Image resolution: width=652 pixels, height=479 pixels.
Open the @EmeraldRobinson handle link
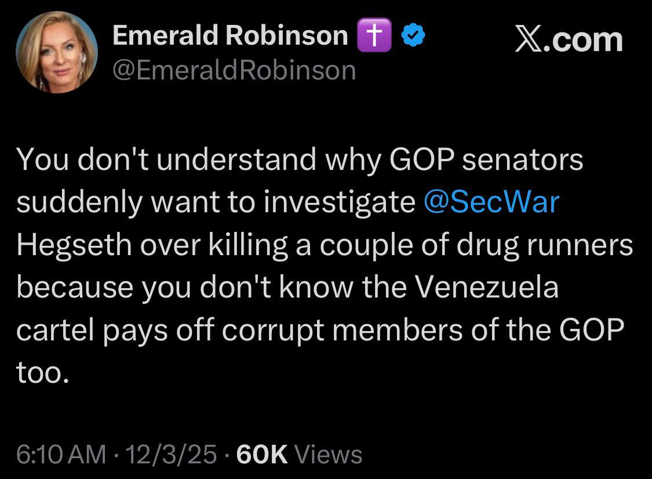pos(234,71)
